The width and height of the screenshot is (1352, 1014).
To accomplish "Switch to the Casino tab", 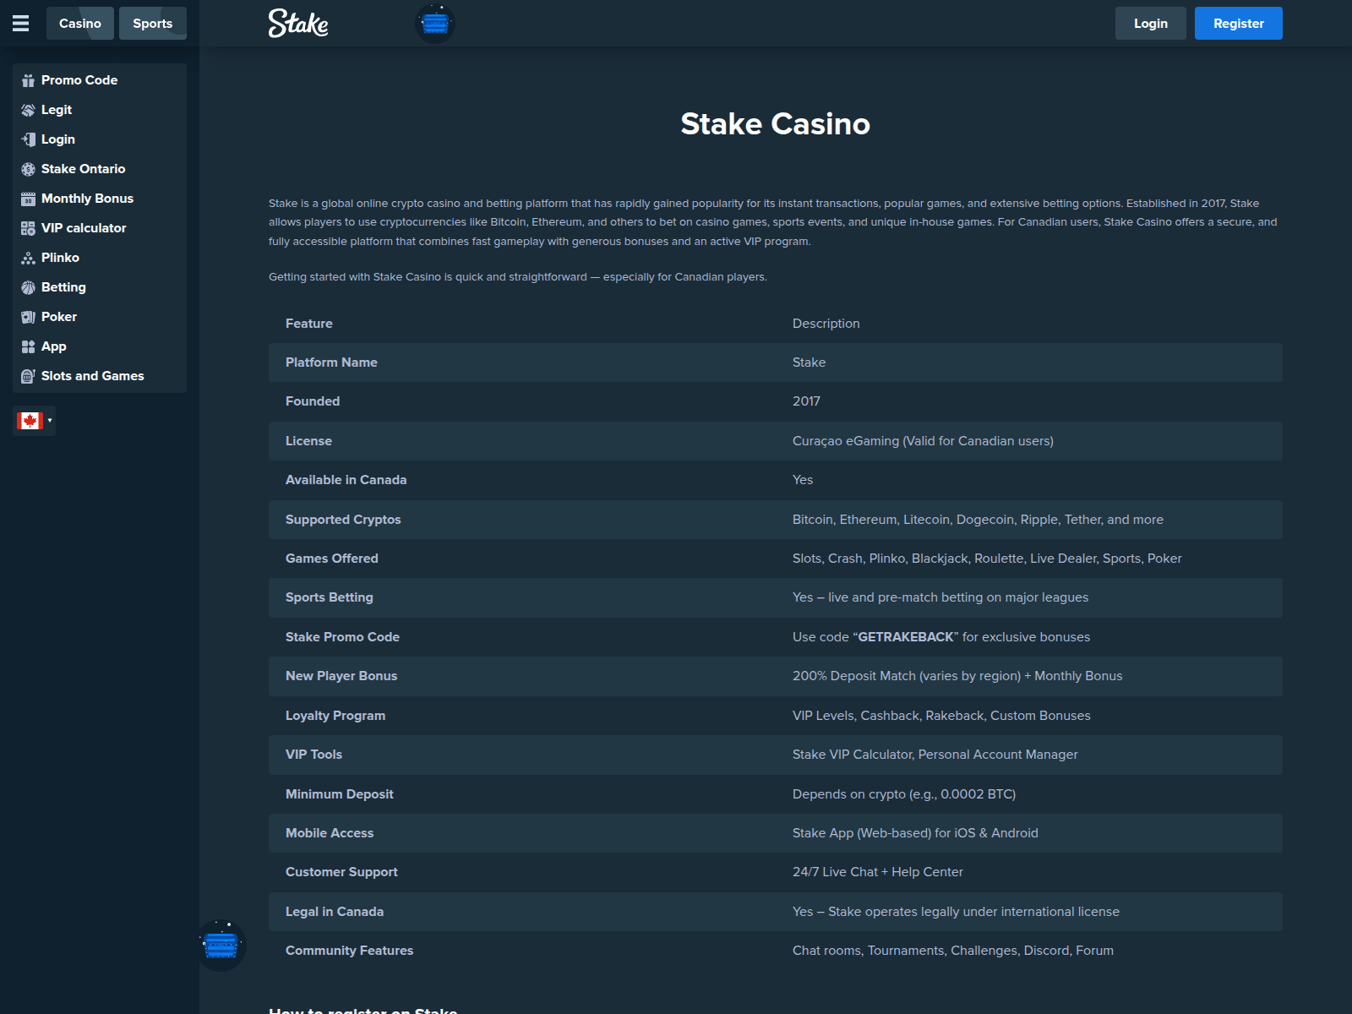I will 79,23.
